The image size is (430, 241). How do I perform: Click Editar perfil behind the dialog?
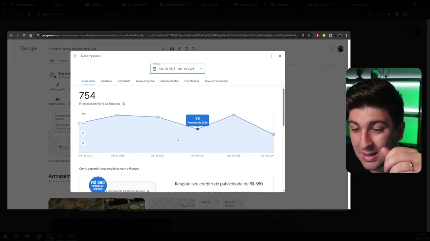(57, 87)
